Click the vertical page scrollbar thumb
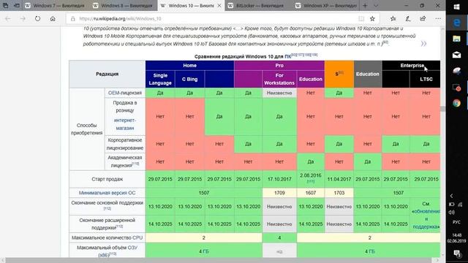The image size is (468, 263). [x=443, y=109]
